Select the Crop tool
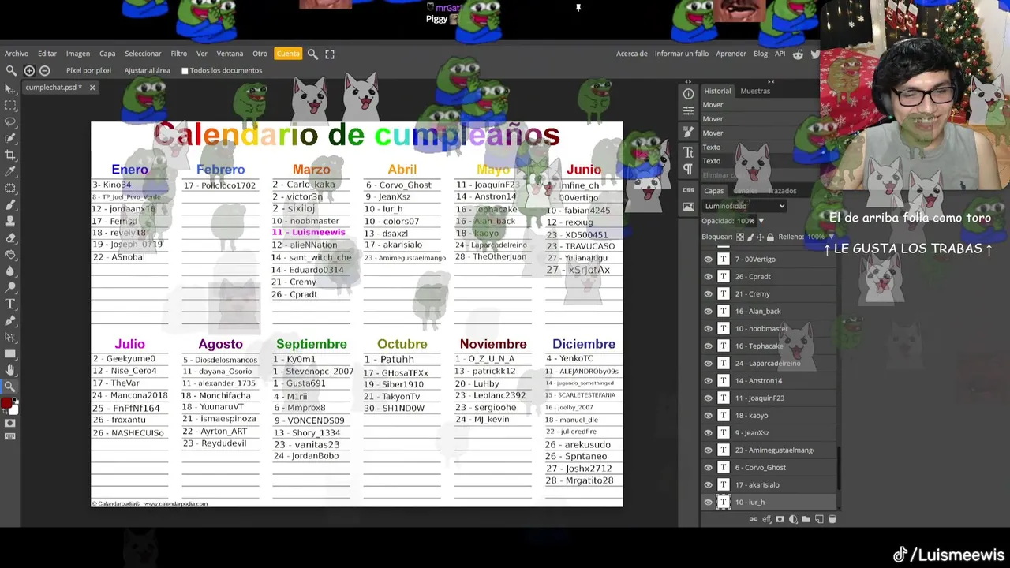 (x=10, y=155)
